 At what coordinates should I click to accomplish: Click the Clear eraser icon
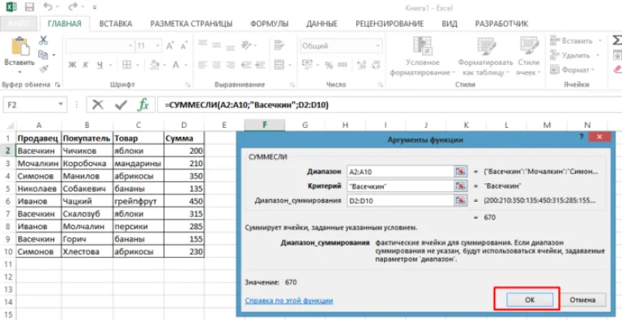(618, 69)
